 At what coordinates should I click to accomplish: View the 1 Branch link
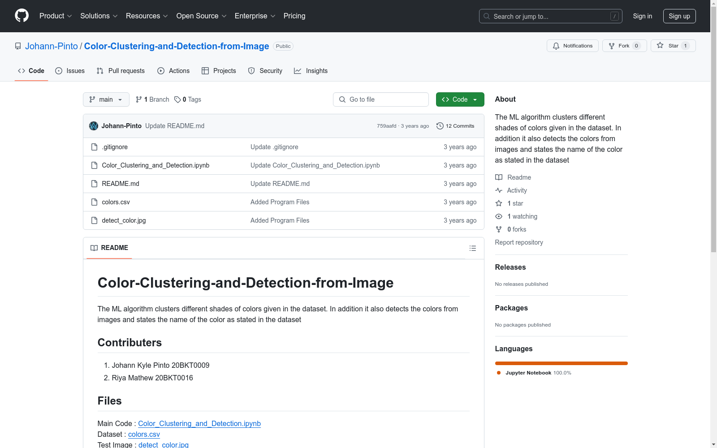152,99
